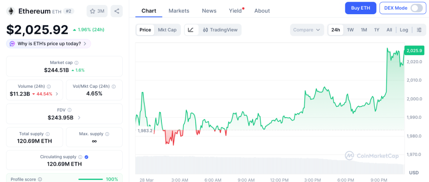Expand the Volume (24h) chevron
The width and height of the screenshot is (429, 182).
(57, 94)
